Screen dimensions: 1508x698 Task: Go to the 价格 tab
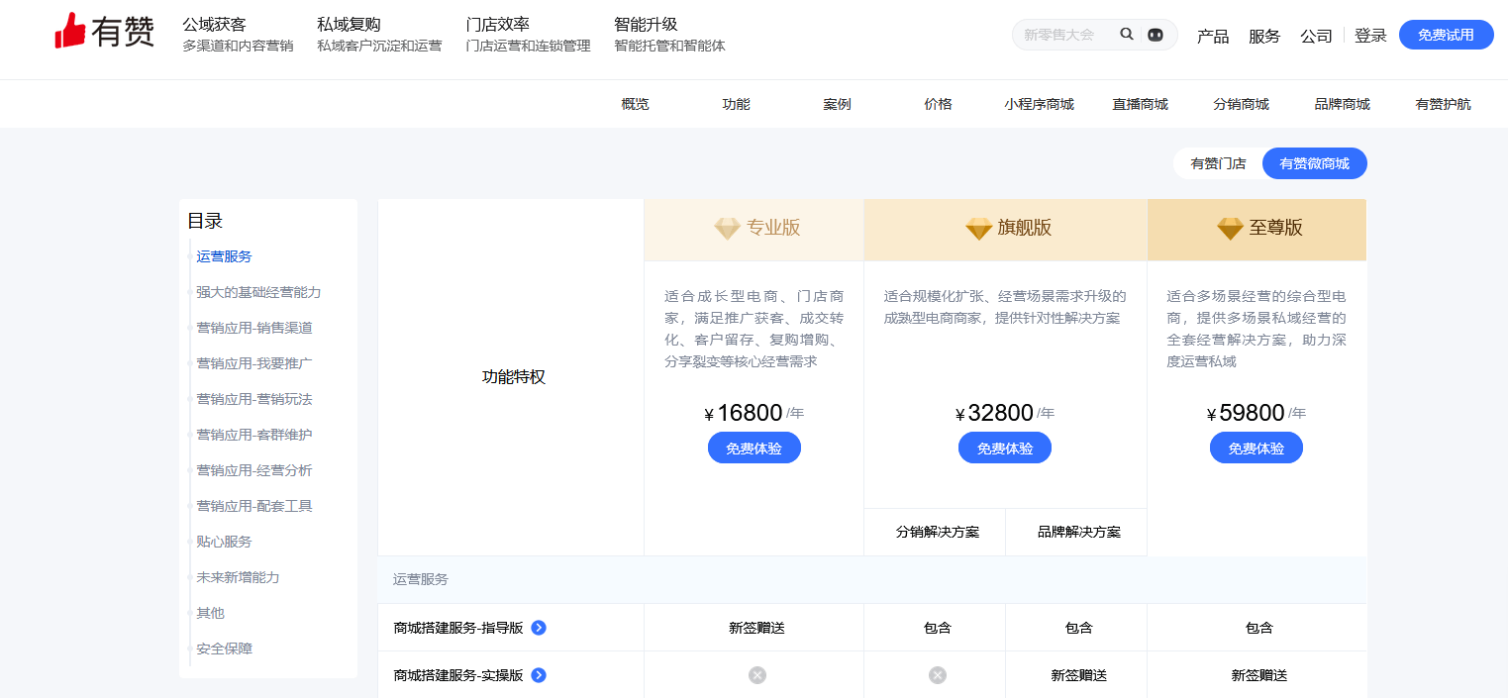(938, 104)
